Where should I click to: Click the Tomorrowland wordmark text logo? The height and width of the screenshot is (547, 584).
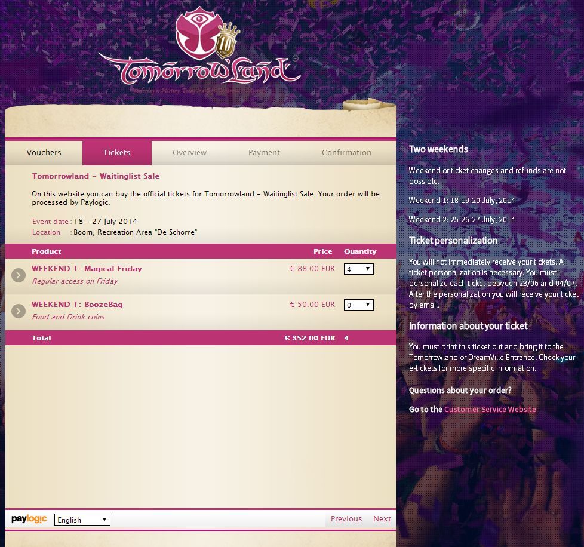tap(201, 70)
